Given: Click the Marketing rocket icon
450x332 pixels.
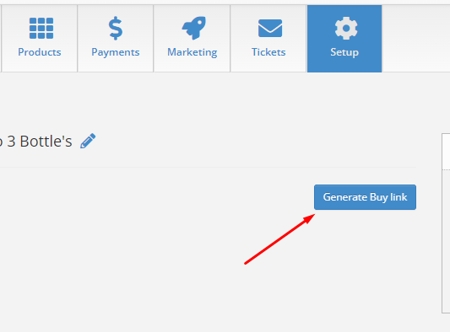Looking at the screenshot, I should pyautogui.click(x=194, y=28).
